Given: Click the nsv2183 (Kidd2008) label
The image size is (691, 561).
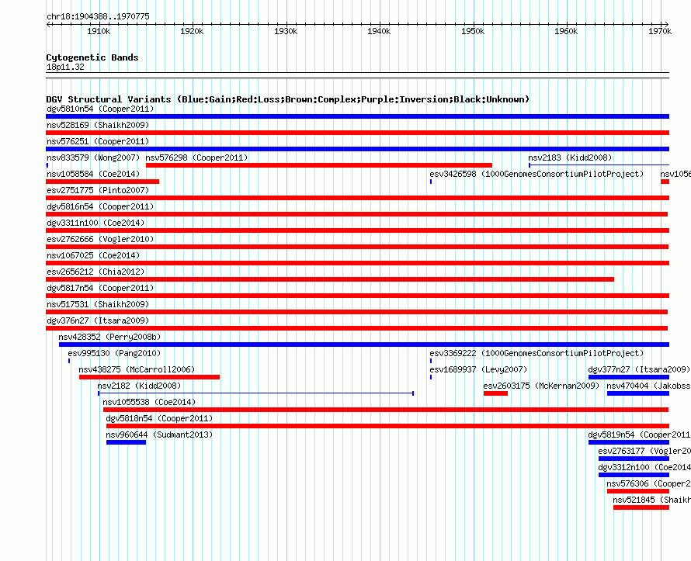Looking at the screenshot, I should [570, 158].
